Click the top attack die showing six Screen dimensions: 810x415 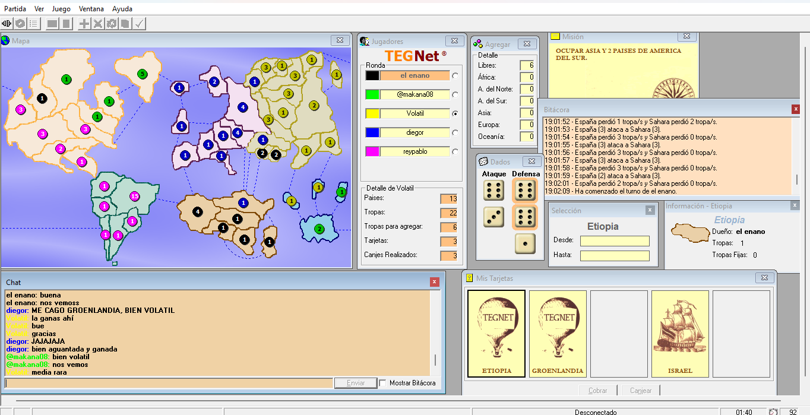click(493, 191)
